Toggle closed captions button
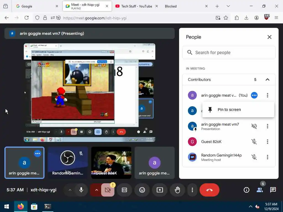The height and width of the screenshot is (212, 283). tap(124, 190)
